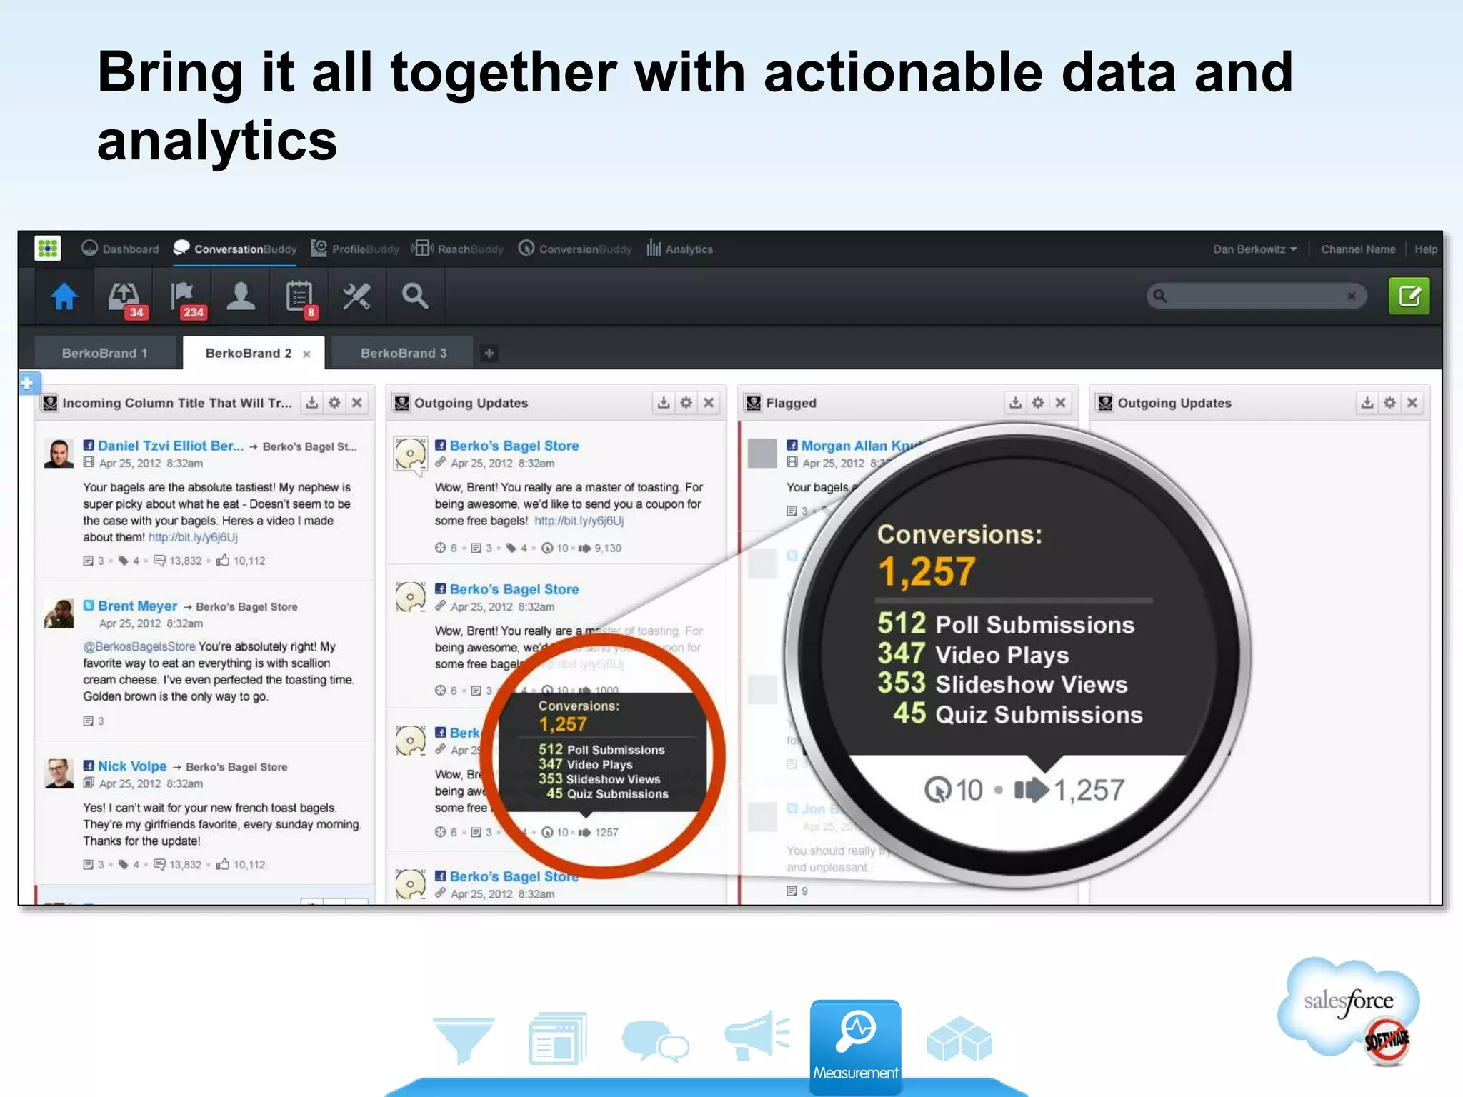The width and height of the screenshot is (1463, 1097).
Task: Click Daniel Tzvi Elliot's avatar
Action: (x=59, y=454)
